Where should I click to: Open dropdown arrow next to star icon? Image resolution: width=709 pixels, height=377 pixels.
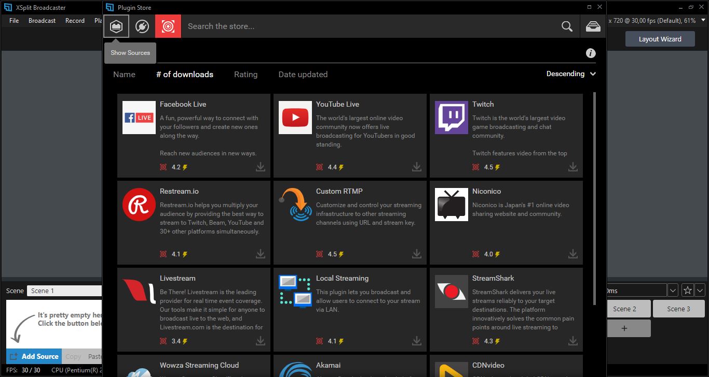(x=700, y=291)
